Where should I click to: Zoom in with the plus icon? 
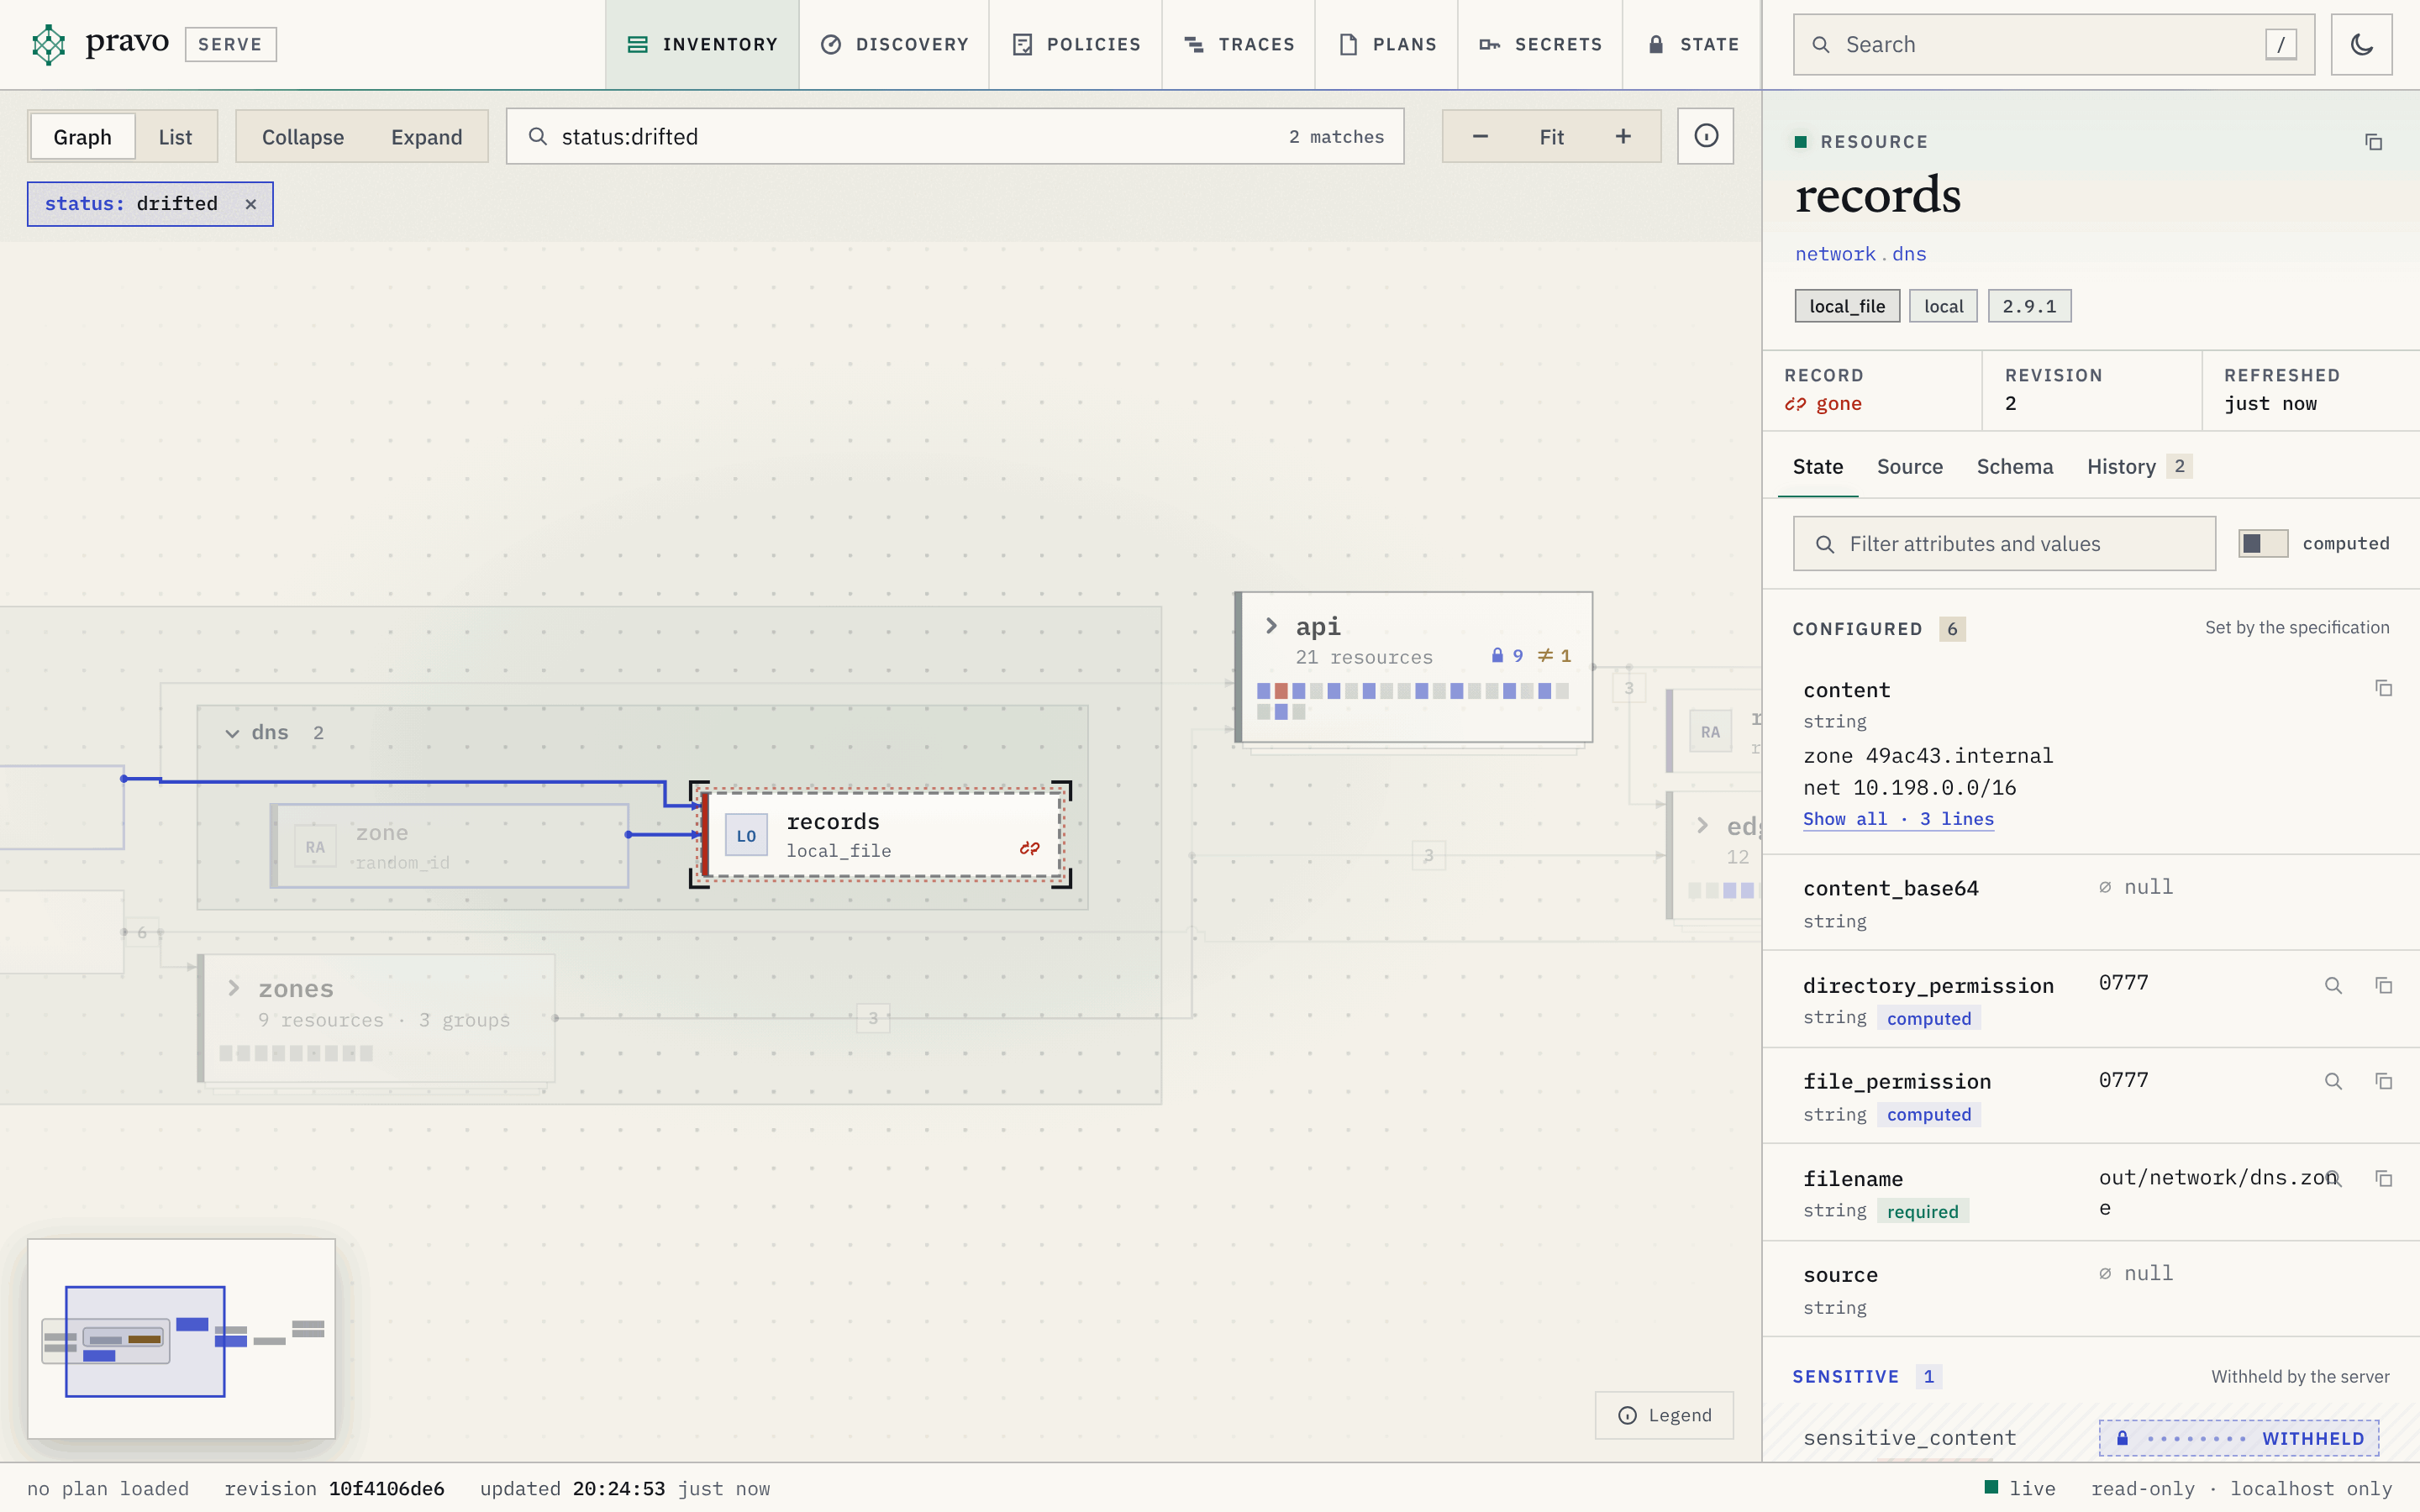click(x=1623, y=136)
